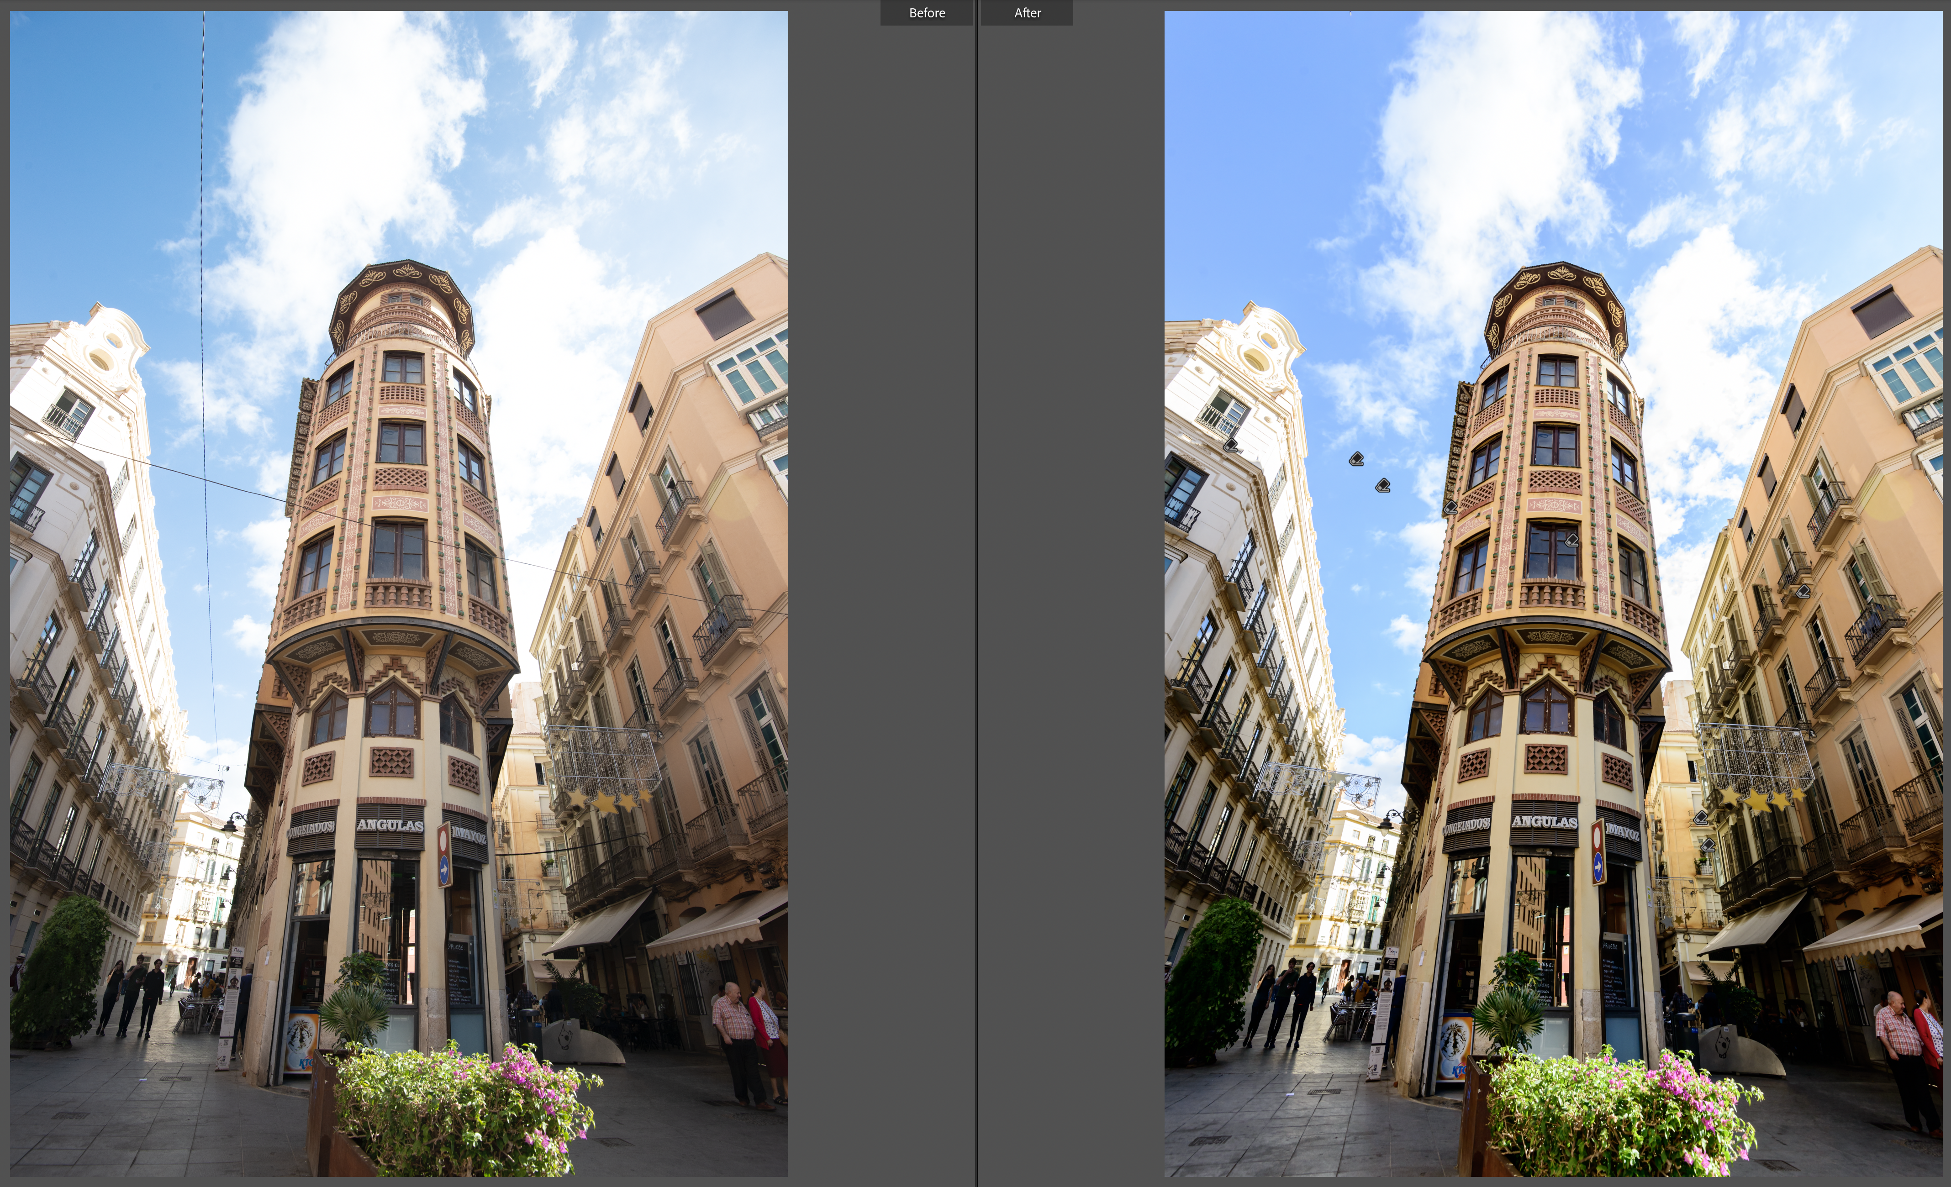Click the divider between Before and After panes
The width and height of the screenshot is (1951, 1187).
pyautogui.click(x=977, y=593)
